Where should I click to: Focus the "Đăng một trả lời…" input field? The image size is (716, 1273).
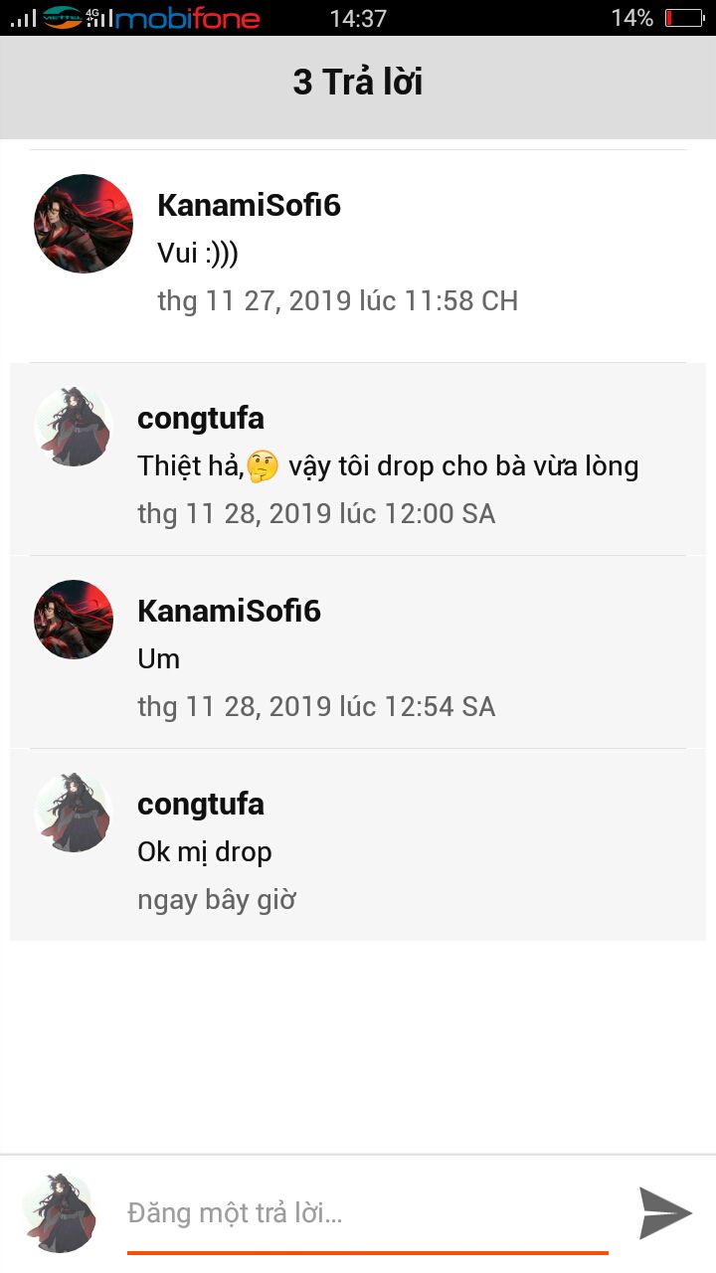click(x=368, y=1213)
